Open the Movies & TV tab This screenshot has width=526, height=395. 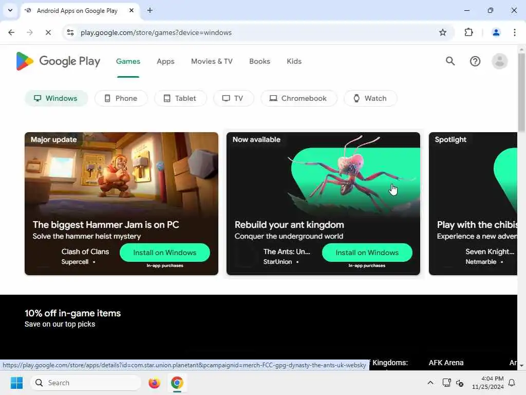click(212, 62)
